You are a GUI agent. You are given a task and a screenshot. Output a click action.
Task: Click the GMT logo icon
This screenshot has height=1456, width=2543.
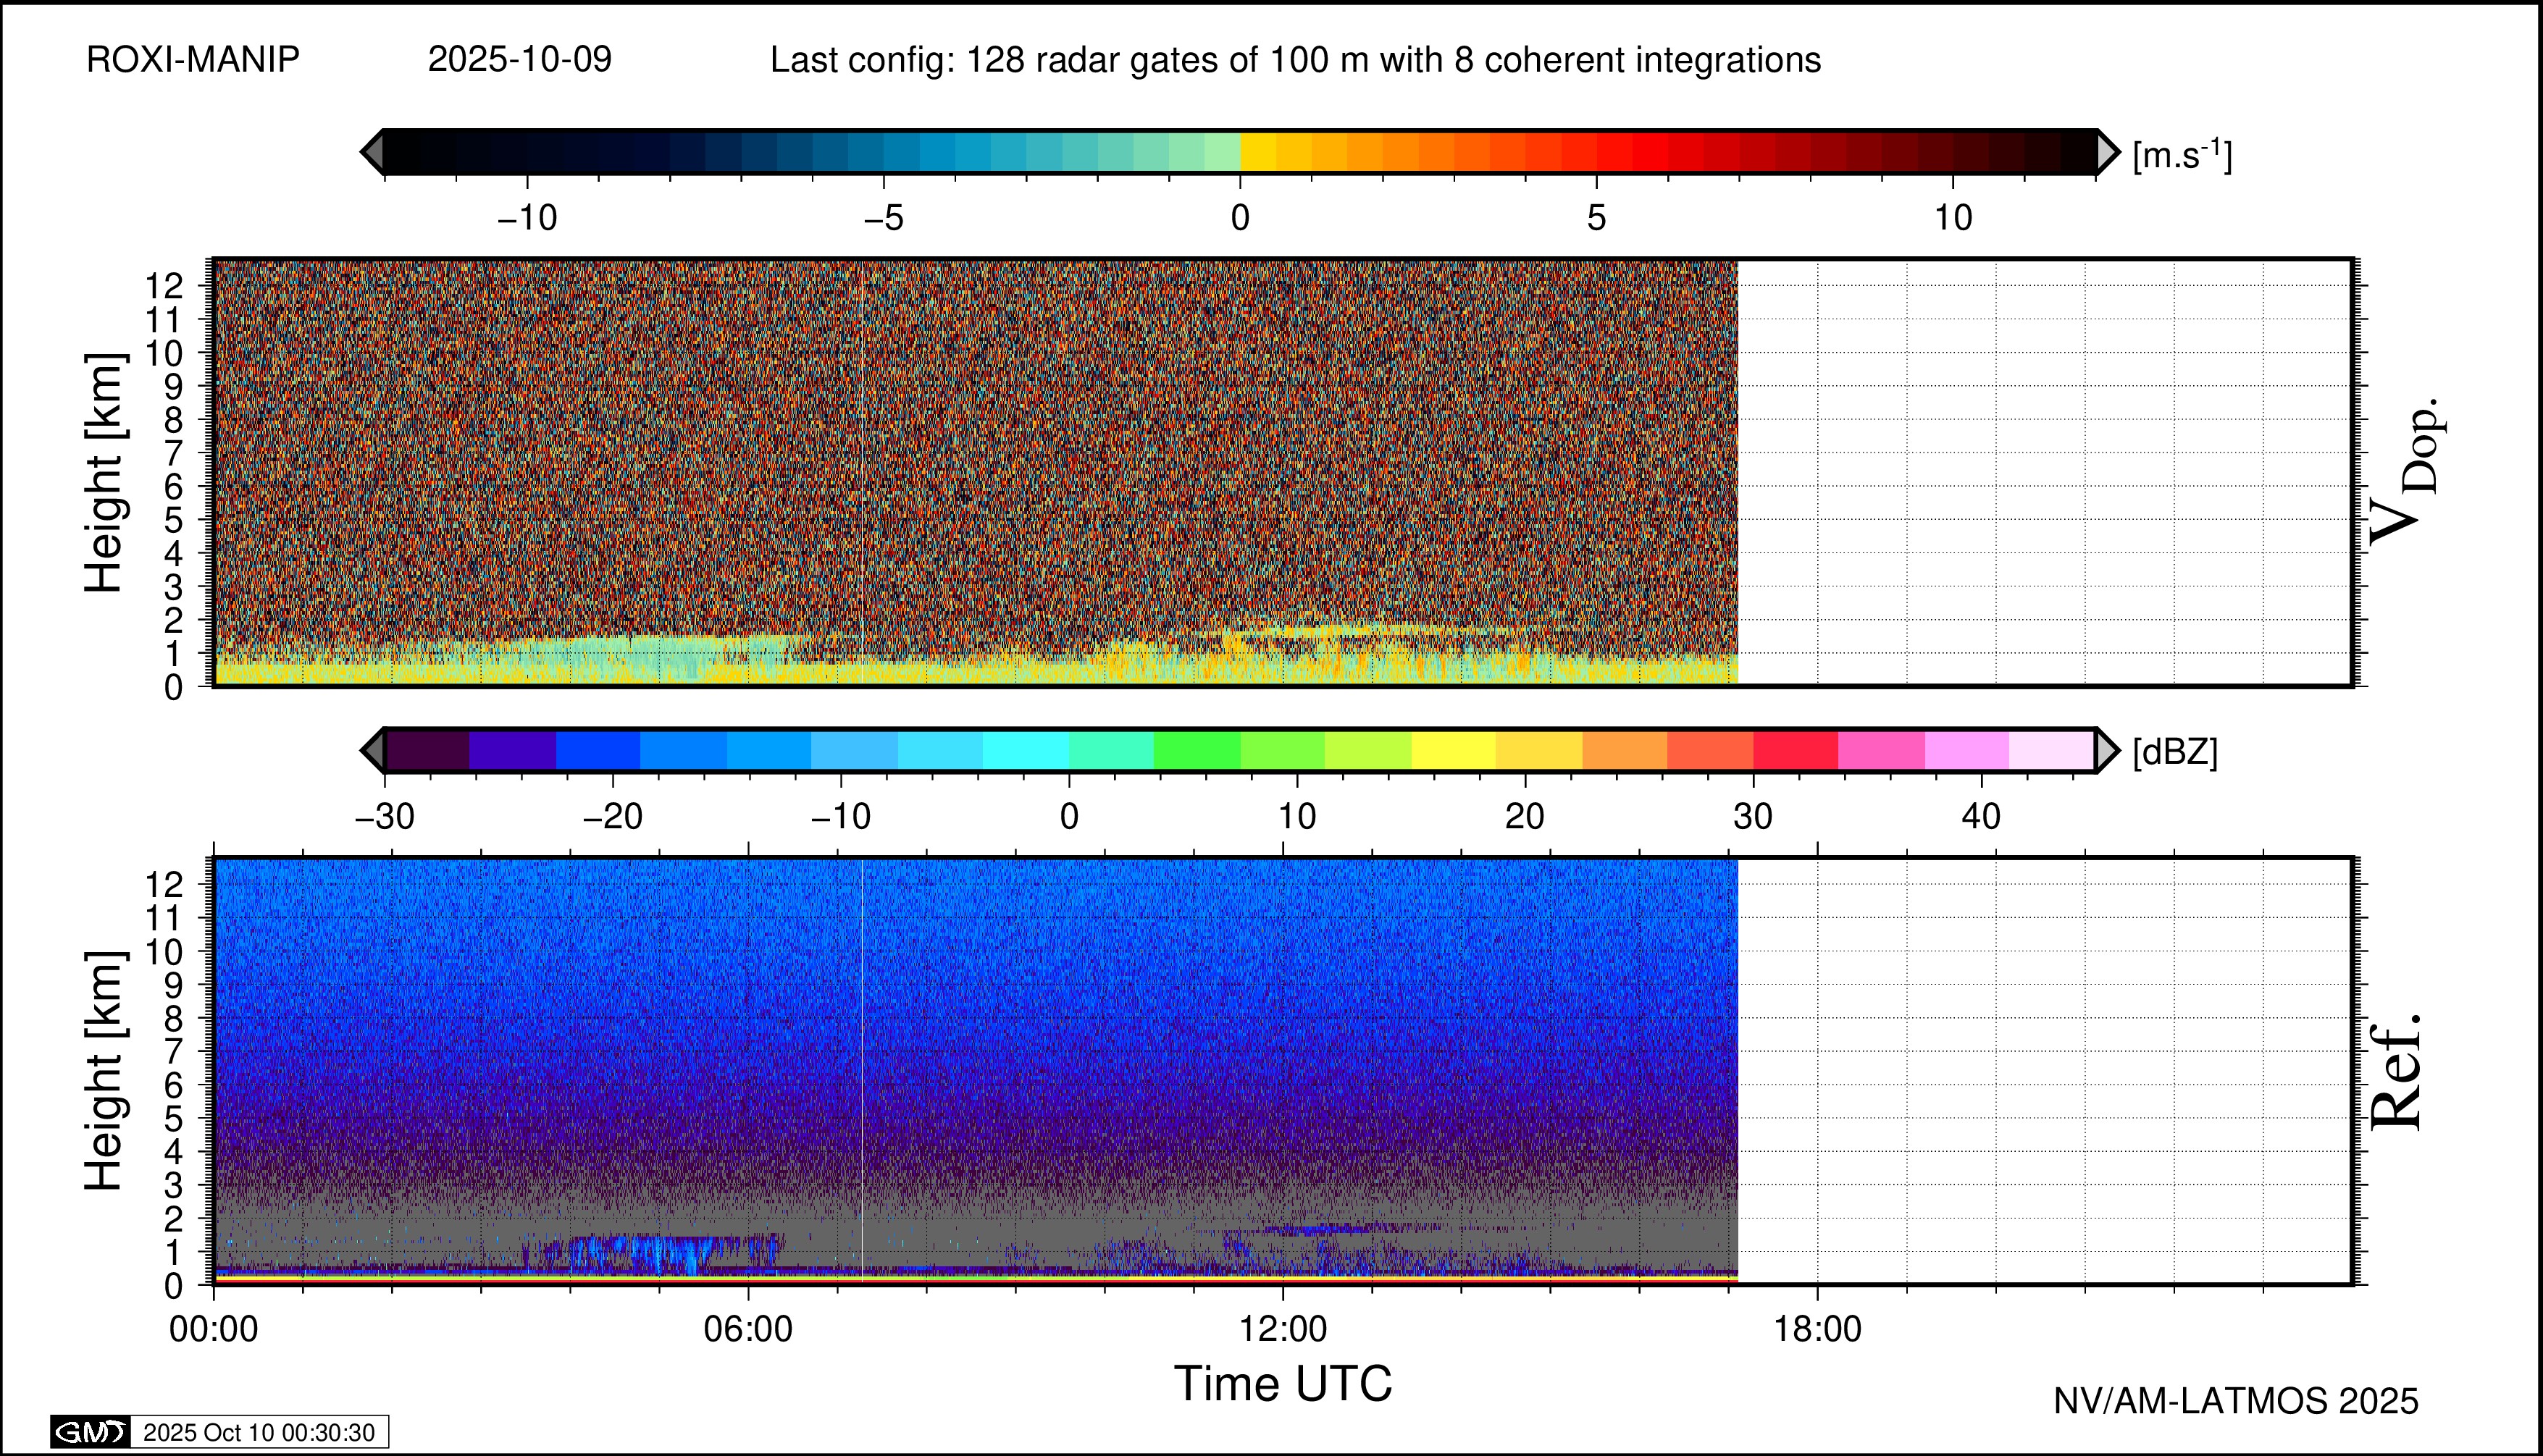click(90, 1432)
